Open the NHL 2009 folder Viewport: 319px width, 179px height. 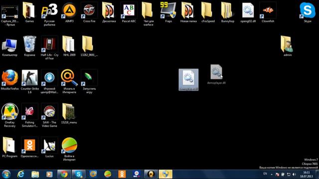coord(69,46)
